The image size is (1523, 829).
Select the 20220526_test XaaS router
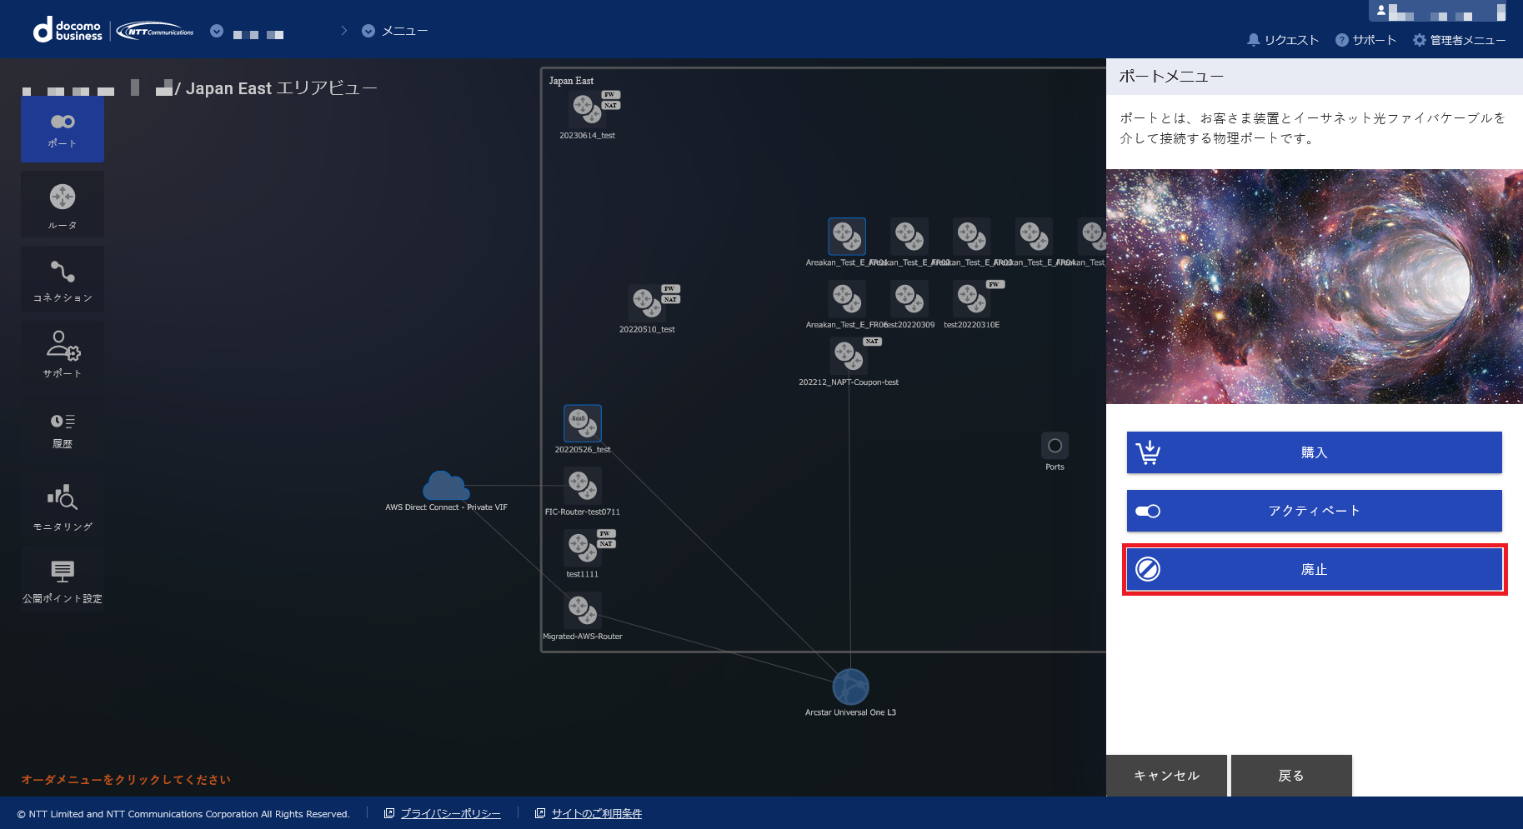[x=583, y=423]
